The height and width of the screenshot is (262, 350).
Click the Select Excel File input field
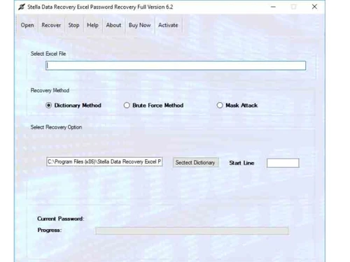click(x=176, y=66)
